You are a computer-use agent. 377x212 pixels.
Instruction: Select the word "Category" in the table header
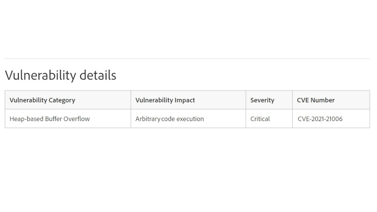click(x=61, y=100)
